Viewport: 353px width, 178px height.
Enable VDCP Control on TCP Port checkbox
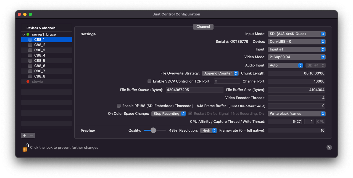point(149,81)
